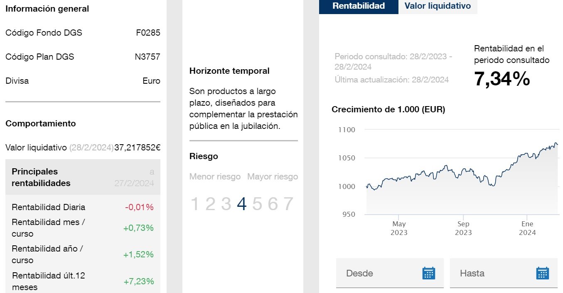
Task: Click the Rentabilidad últ.12 meses value
Action: 138,281
